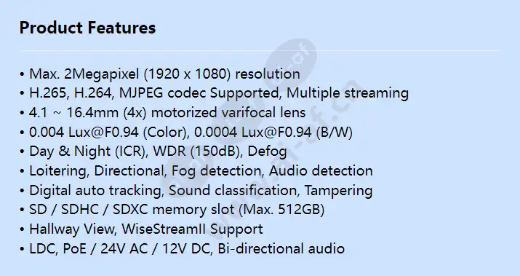Click the 0.0004 Lux@F0.94 (B/W) text
This screenshot has height=276, width=520.
point(273,133)
